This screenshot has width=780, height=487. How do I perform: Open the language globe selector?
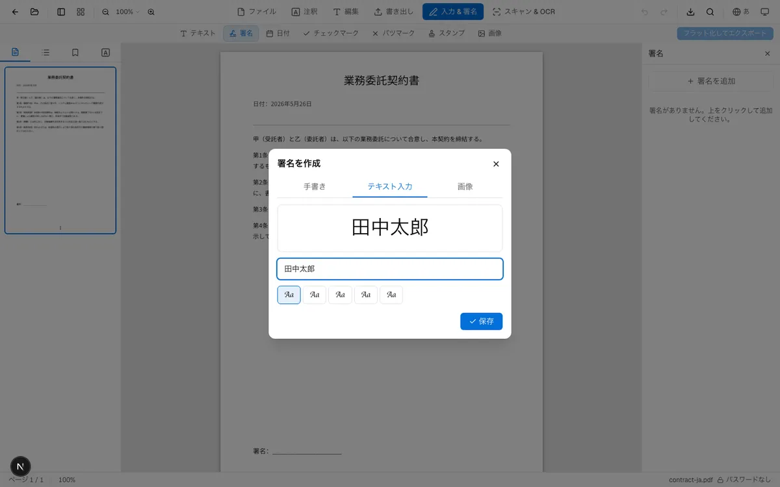coord(741,12)
